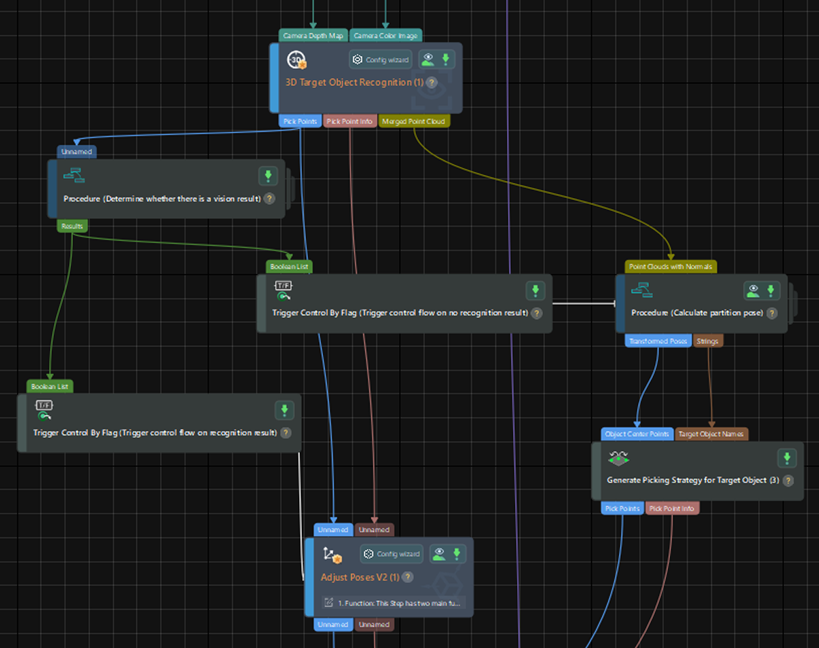819x648 pixels.
Task: Expand the Determine vision result procedure
Action: 290,188
